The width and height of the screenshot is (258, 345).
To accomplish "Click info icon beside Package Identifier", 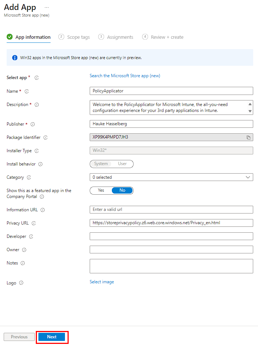I will point(45,137).
